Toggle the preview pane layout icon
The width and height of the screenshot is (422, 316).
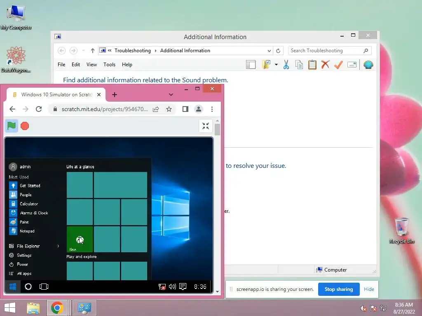click(251, 65)
